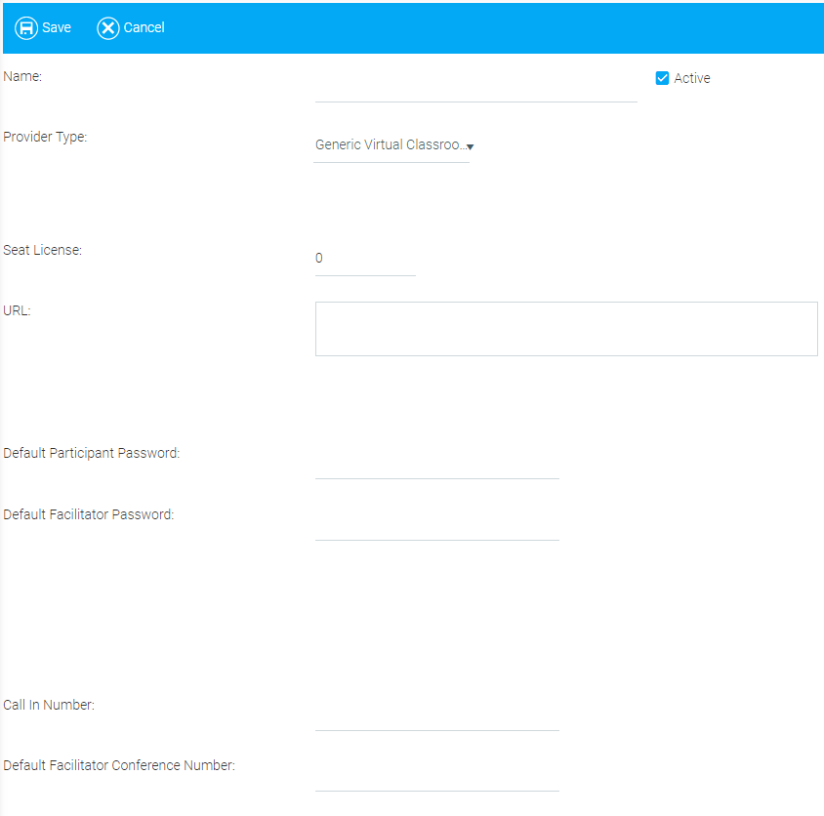824x816 pixels.
Task: Click the Cancel circled X icon
Action: (108, 27)
